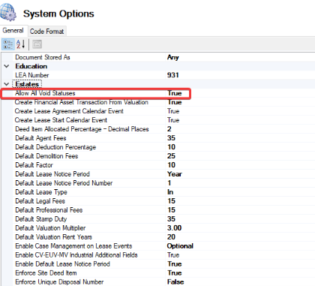
Task: Edit the Decimal Places value 2
Action: [x=169, y=129]
